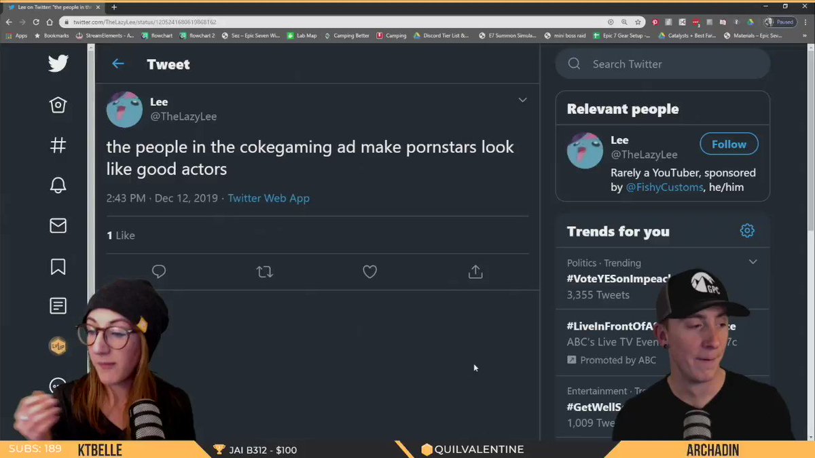The height and width of the screenshot is (458, 815).
Task: Open StreamElements bookmark
Action: (x=105, y=35)
